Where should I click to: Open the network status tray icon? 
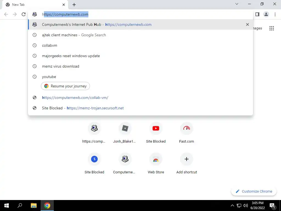click(x=239, y=206)
